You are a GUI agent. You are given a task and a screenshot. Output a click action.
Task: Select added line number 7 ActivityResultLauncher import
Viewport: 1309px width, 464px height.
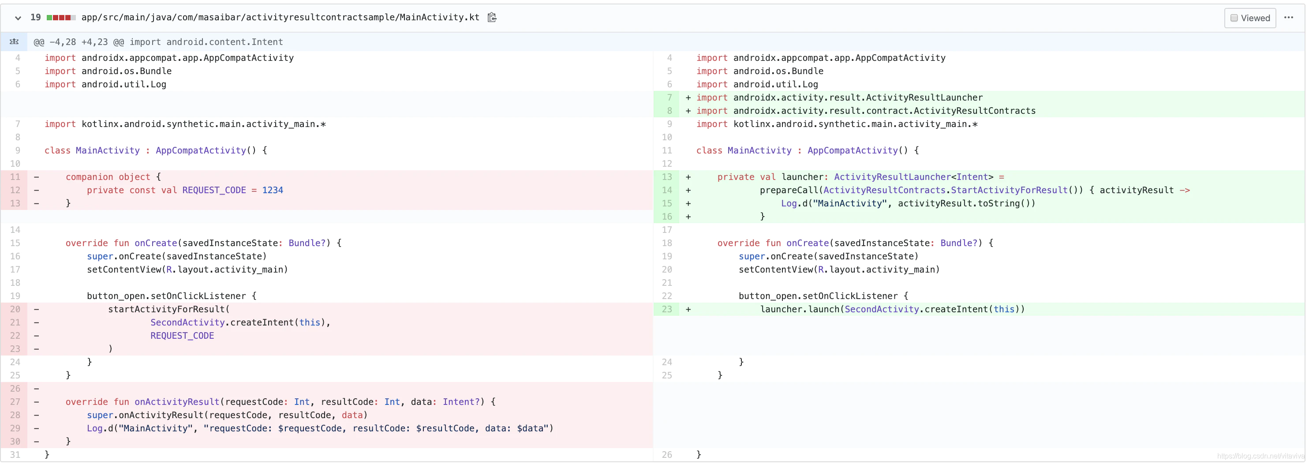pos(669,97)
